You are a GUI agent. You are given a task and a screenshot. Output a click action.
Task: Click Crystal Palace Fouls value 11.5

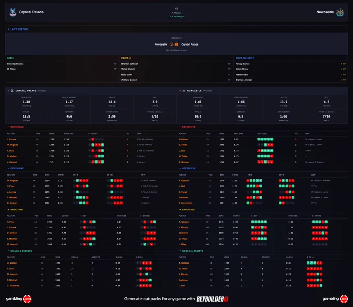coord(26,116)
